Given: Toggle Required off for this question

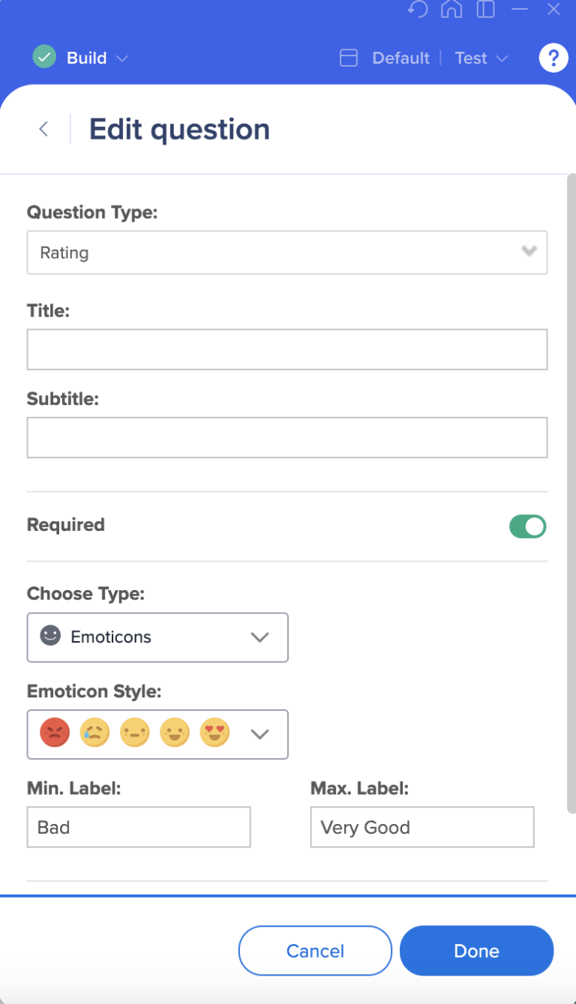Looking at the screenshot, I should pos(527,526).
